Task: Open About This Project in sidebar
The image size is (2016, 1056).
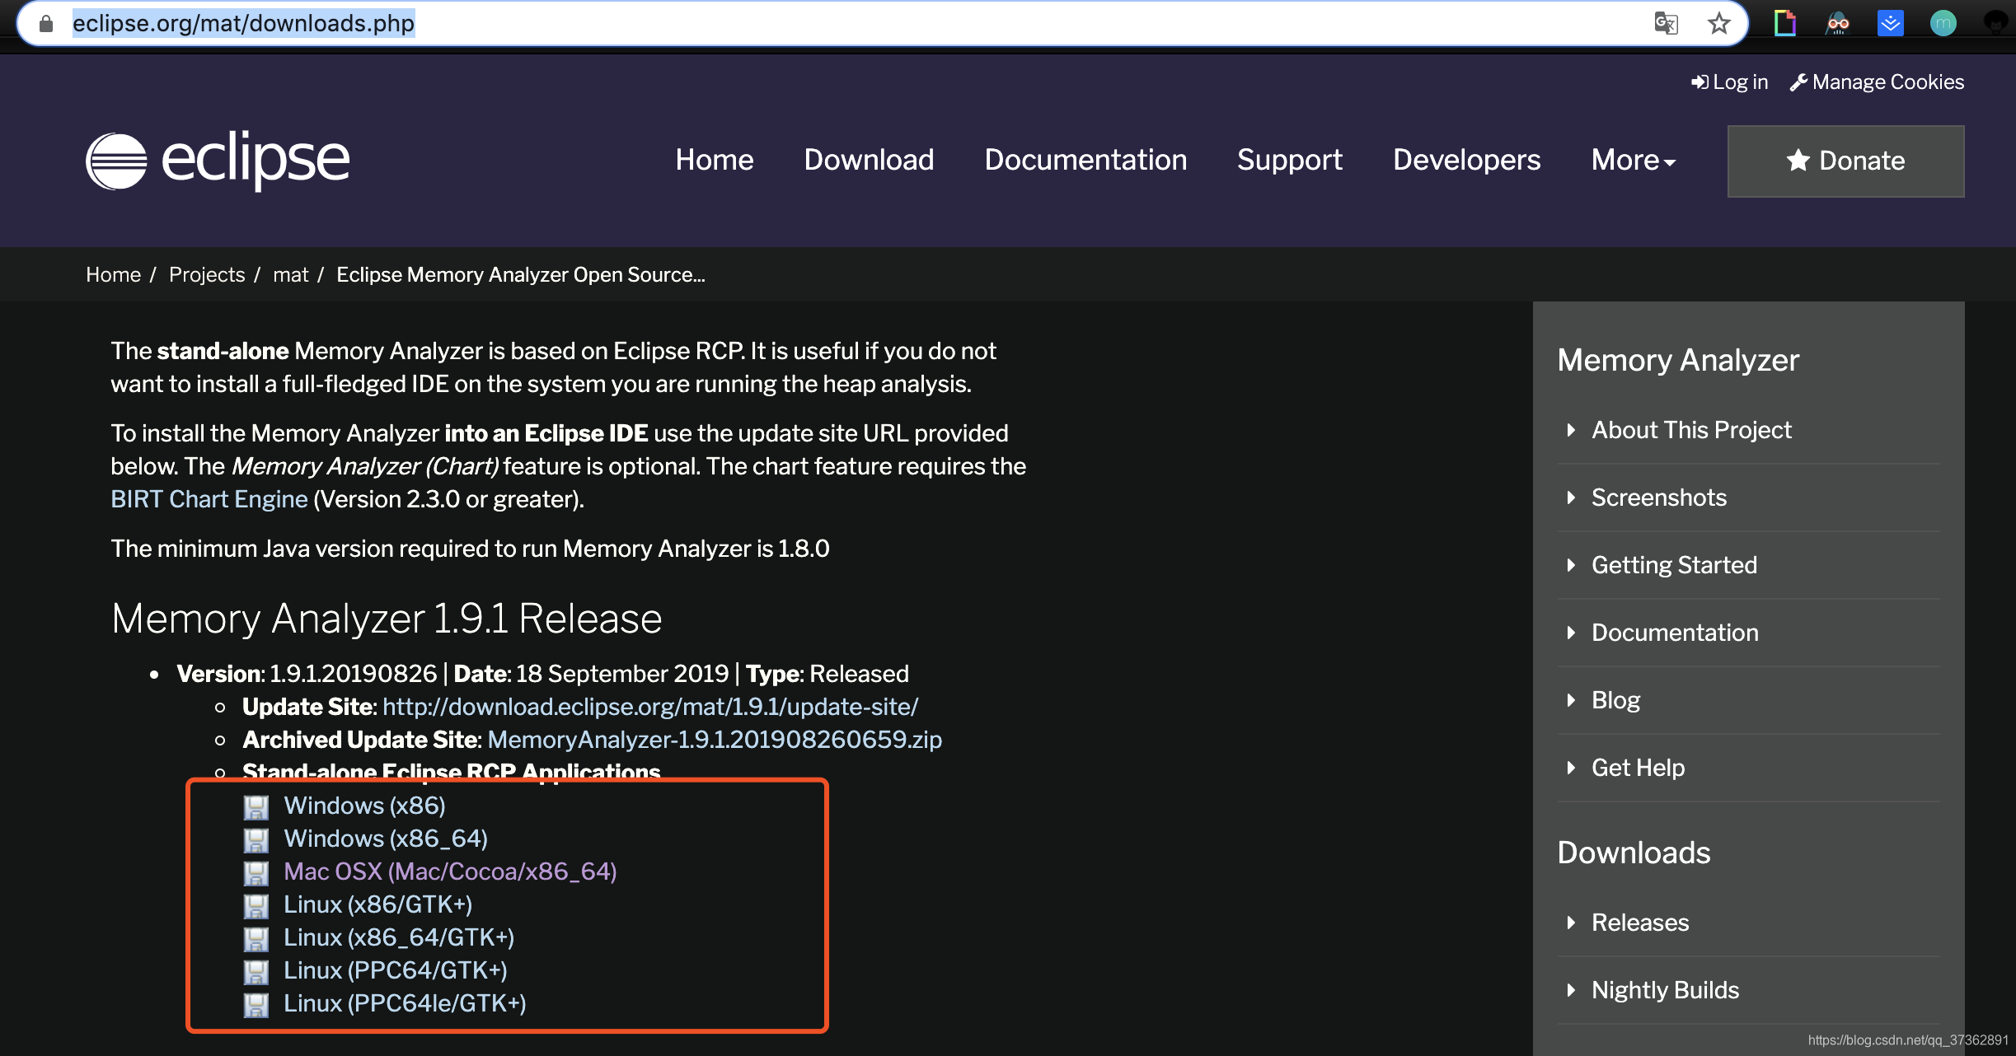Action: 1691,430
